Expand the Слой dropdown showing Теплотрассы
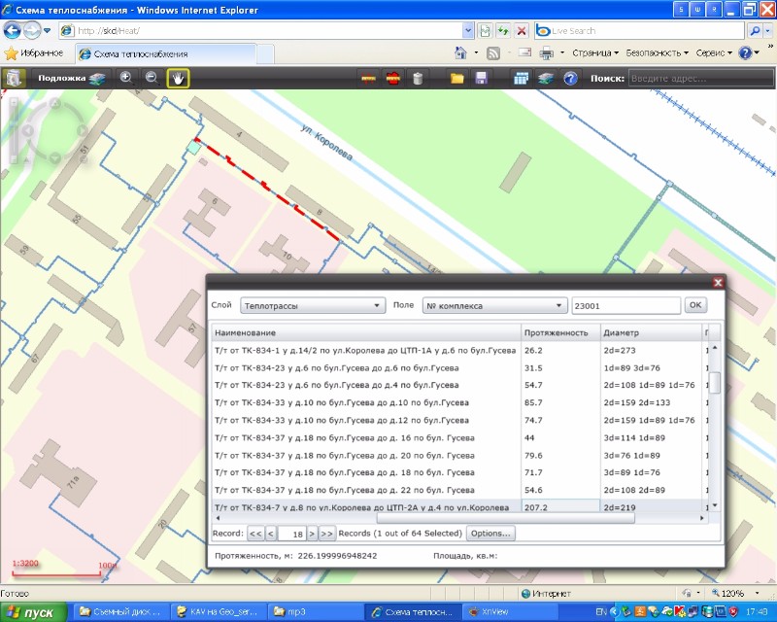The height and width of the screenshot is (622, 777). coord(312,305)
